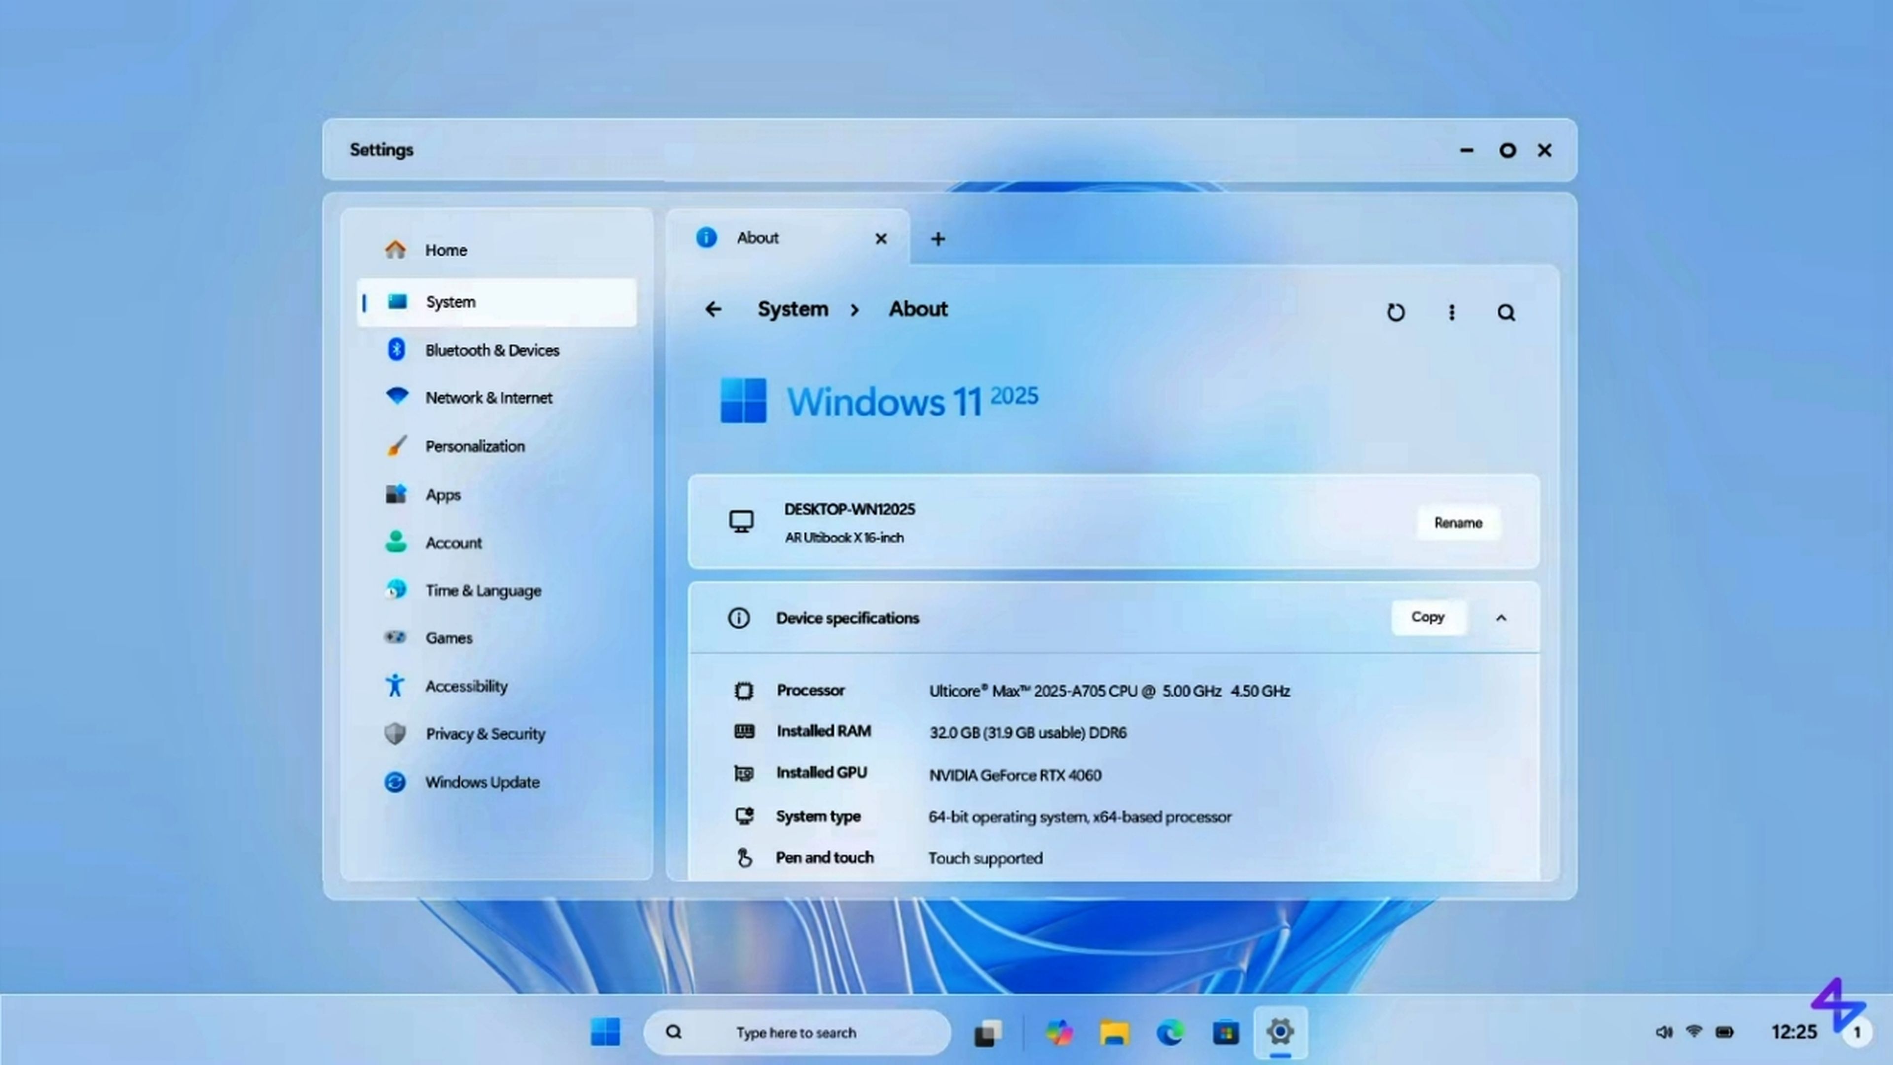Click the Installed GPU card icon
This screenshot has width=1893, height=1065.
tap(744, 773)
